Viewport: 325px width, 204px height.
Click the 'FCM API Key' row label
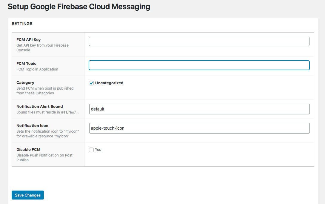(x=29, y=39)
